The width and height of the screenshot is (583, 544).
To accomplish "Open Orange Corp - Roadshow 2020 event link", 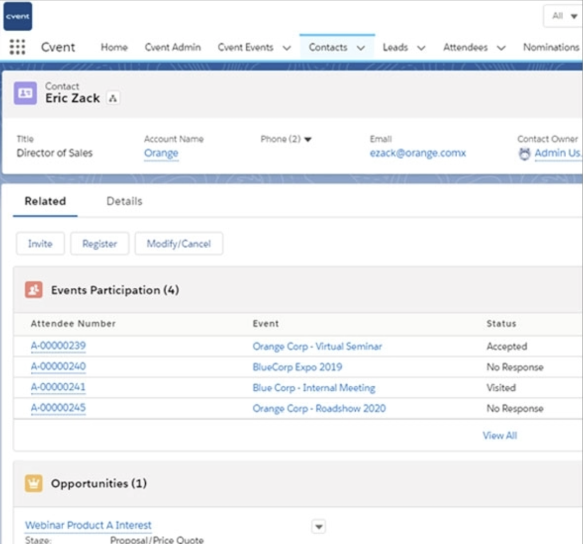I will [x=319, y=409].
